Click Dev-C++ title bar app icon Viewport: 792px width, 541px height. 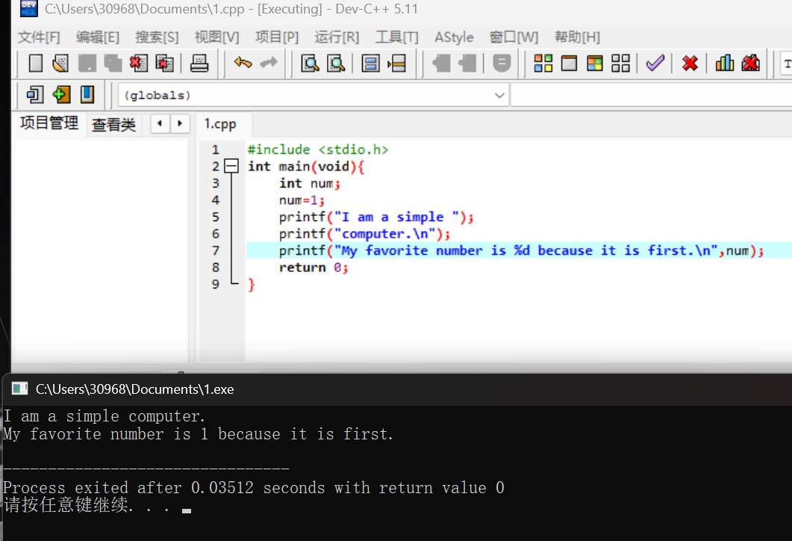29,9
